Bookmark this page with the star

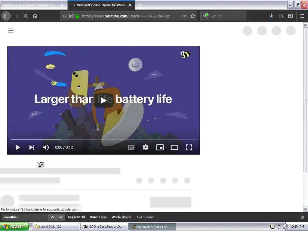coord(193,16)
